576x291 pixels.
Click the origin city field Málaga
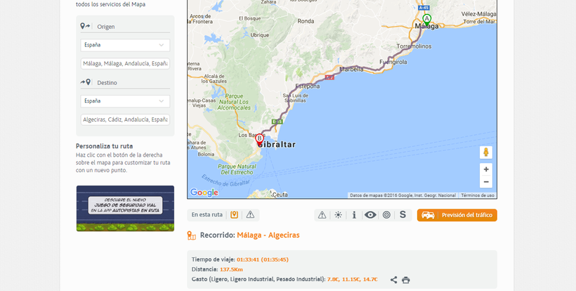pyautogui.click(x=125, y=63)
